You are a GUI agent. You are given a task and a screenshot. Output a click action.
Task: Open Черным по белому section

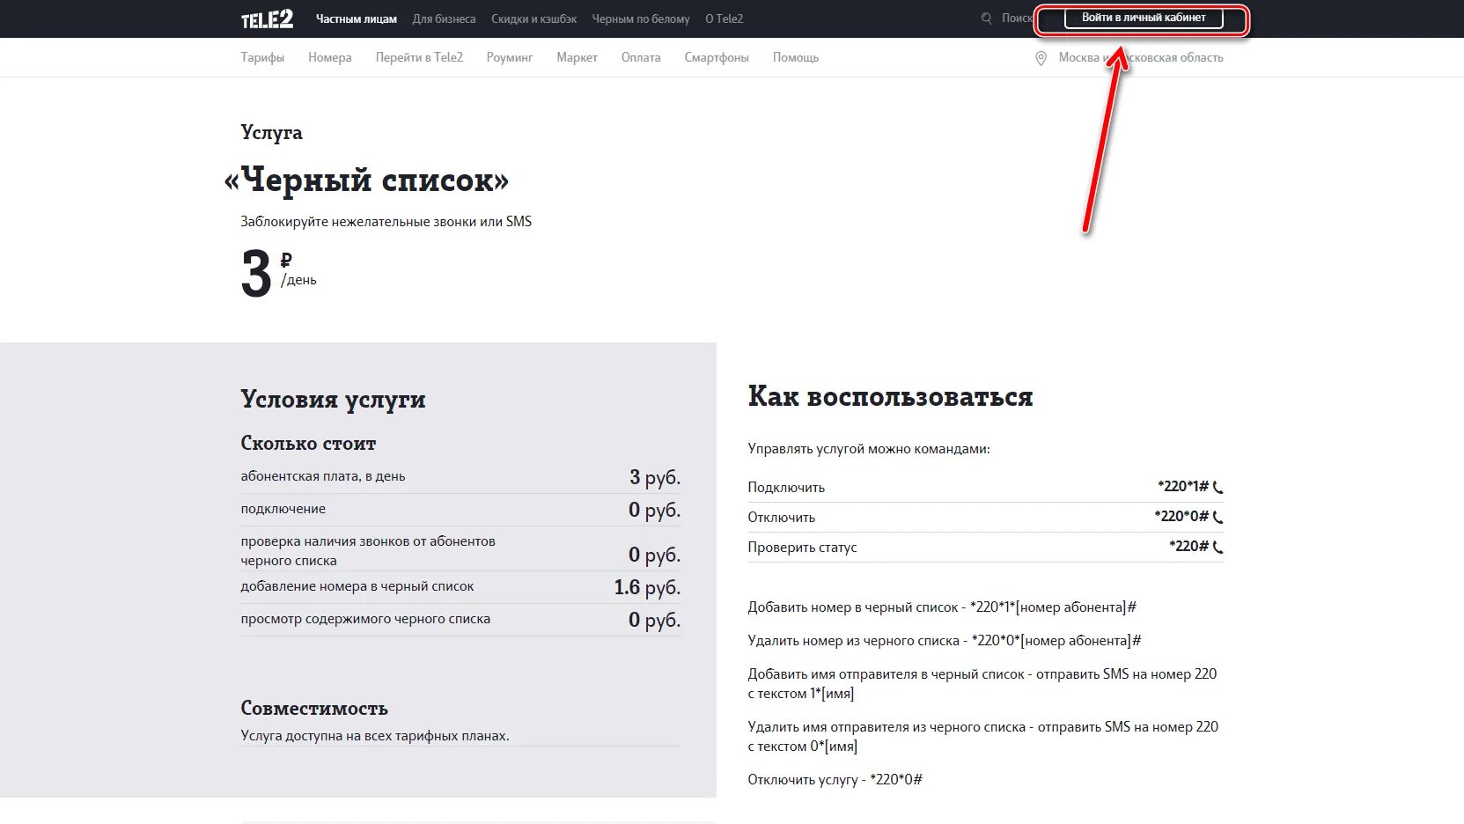click(x=641, y=18)
